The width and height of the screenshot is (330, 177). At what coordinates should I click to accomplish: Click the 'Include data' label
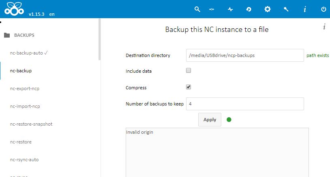click(x=139, y=71)
